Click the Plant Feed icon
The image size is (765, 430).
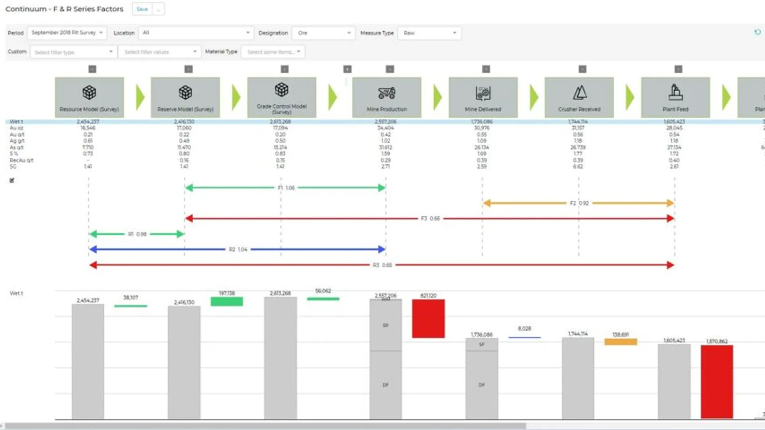(x=675, y=92)
